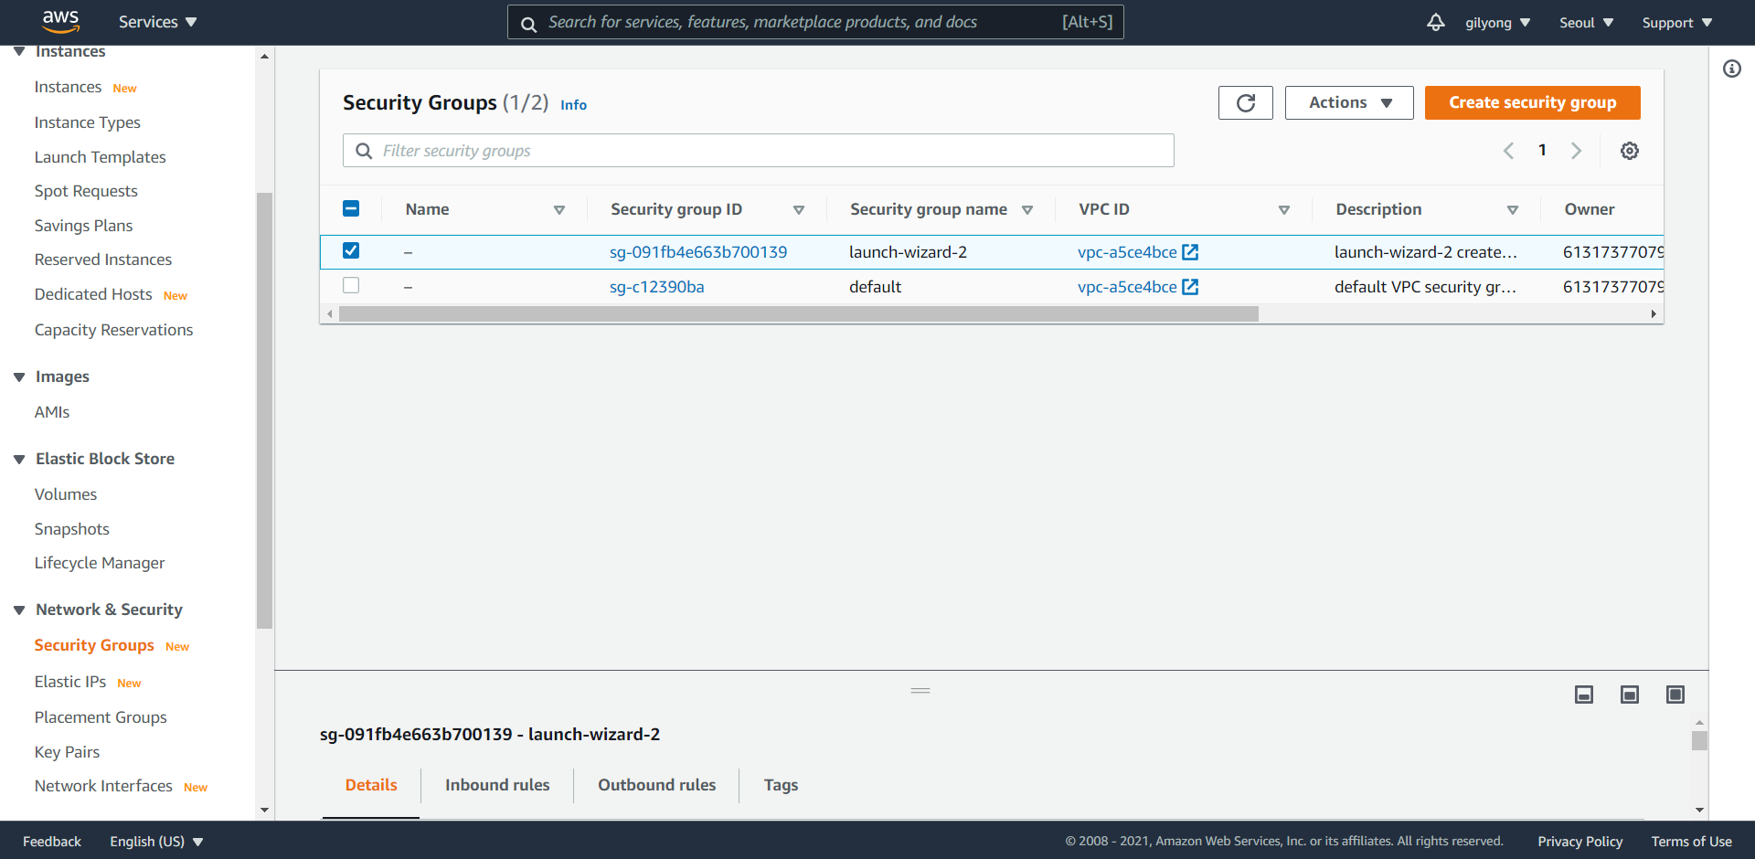This screenshot has width=1755, height=859.
Task: Sort by VPC ID column arrow
Action: (x=1283, y=210)
